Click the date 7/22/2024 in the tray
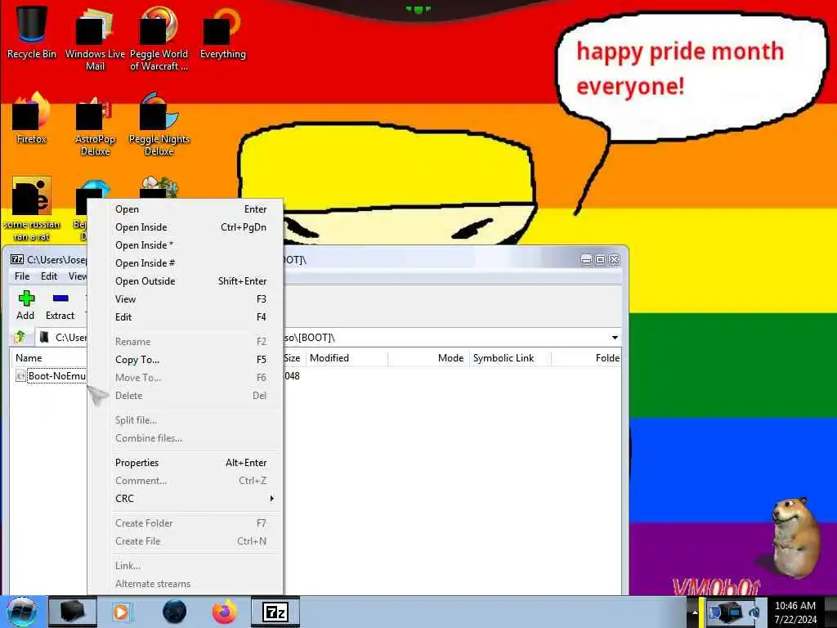The image size is (837, 628). (795, 620)
